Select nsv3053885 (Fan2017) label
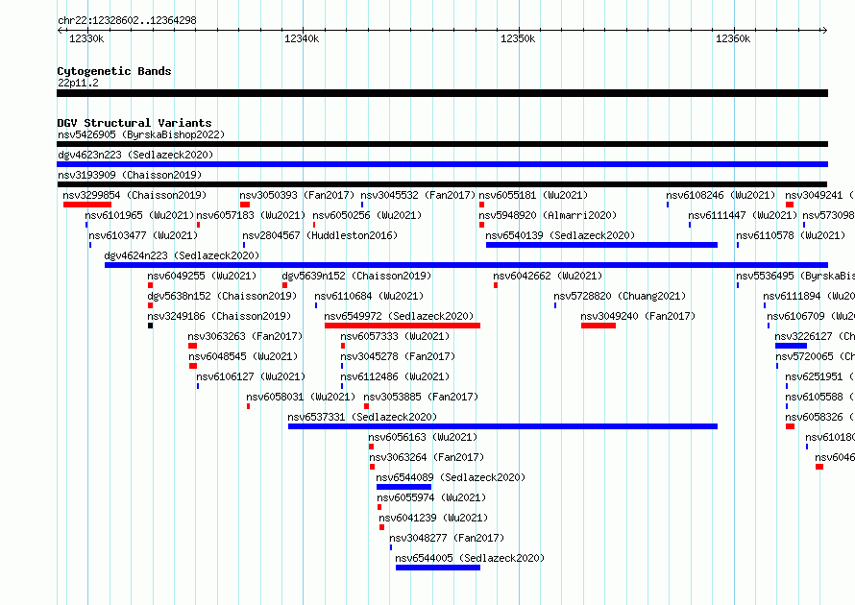The height and width of the screenshot is (605, 855). [421, 397]
